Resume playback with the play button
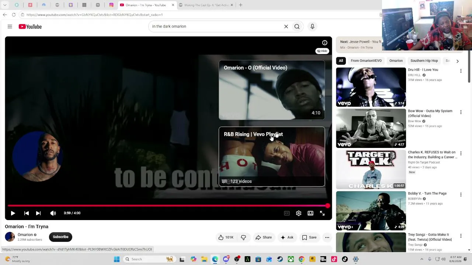This screenshot has width=472, height=265. [13, 213]
